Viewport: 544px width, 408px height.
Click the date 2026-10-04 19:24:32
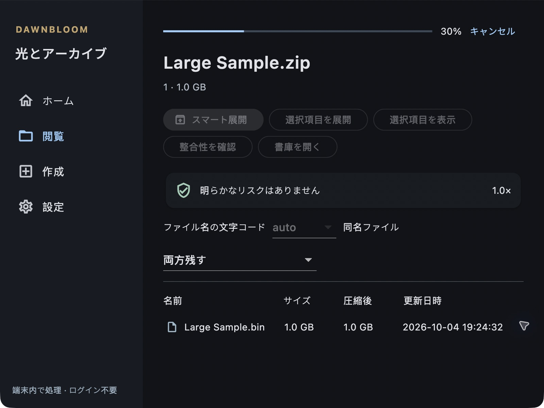(453, 327)
